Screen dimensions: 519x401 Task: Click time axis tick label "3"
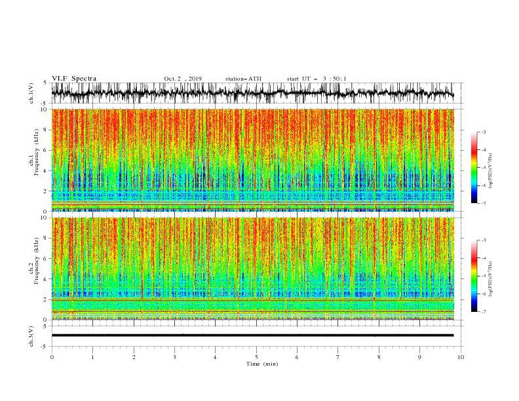click(x=174, y=357)
